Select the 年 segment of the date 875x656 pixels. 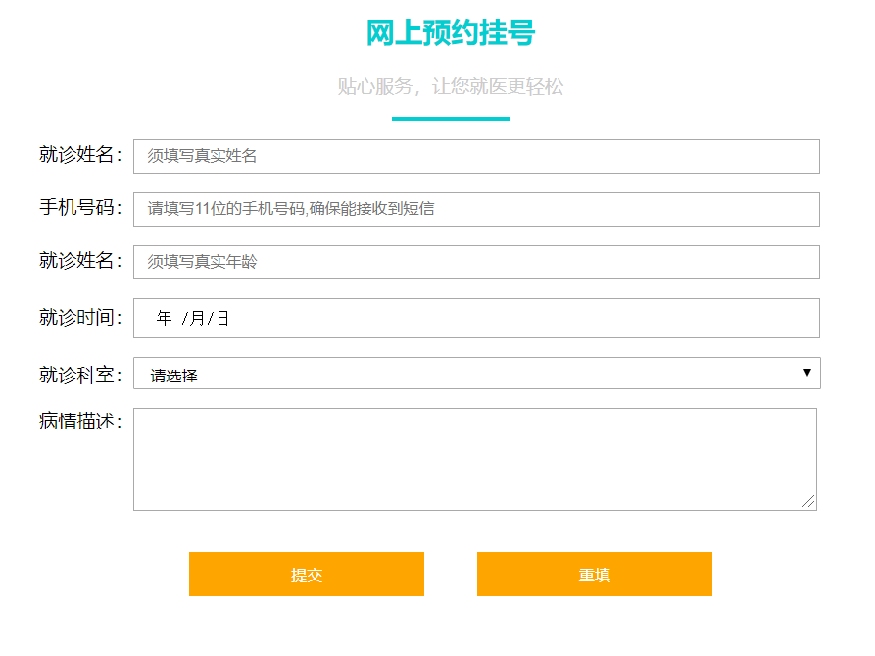point(164,318)
